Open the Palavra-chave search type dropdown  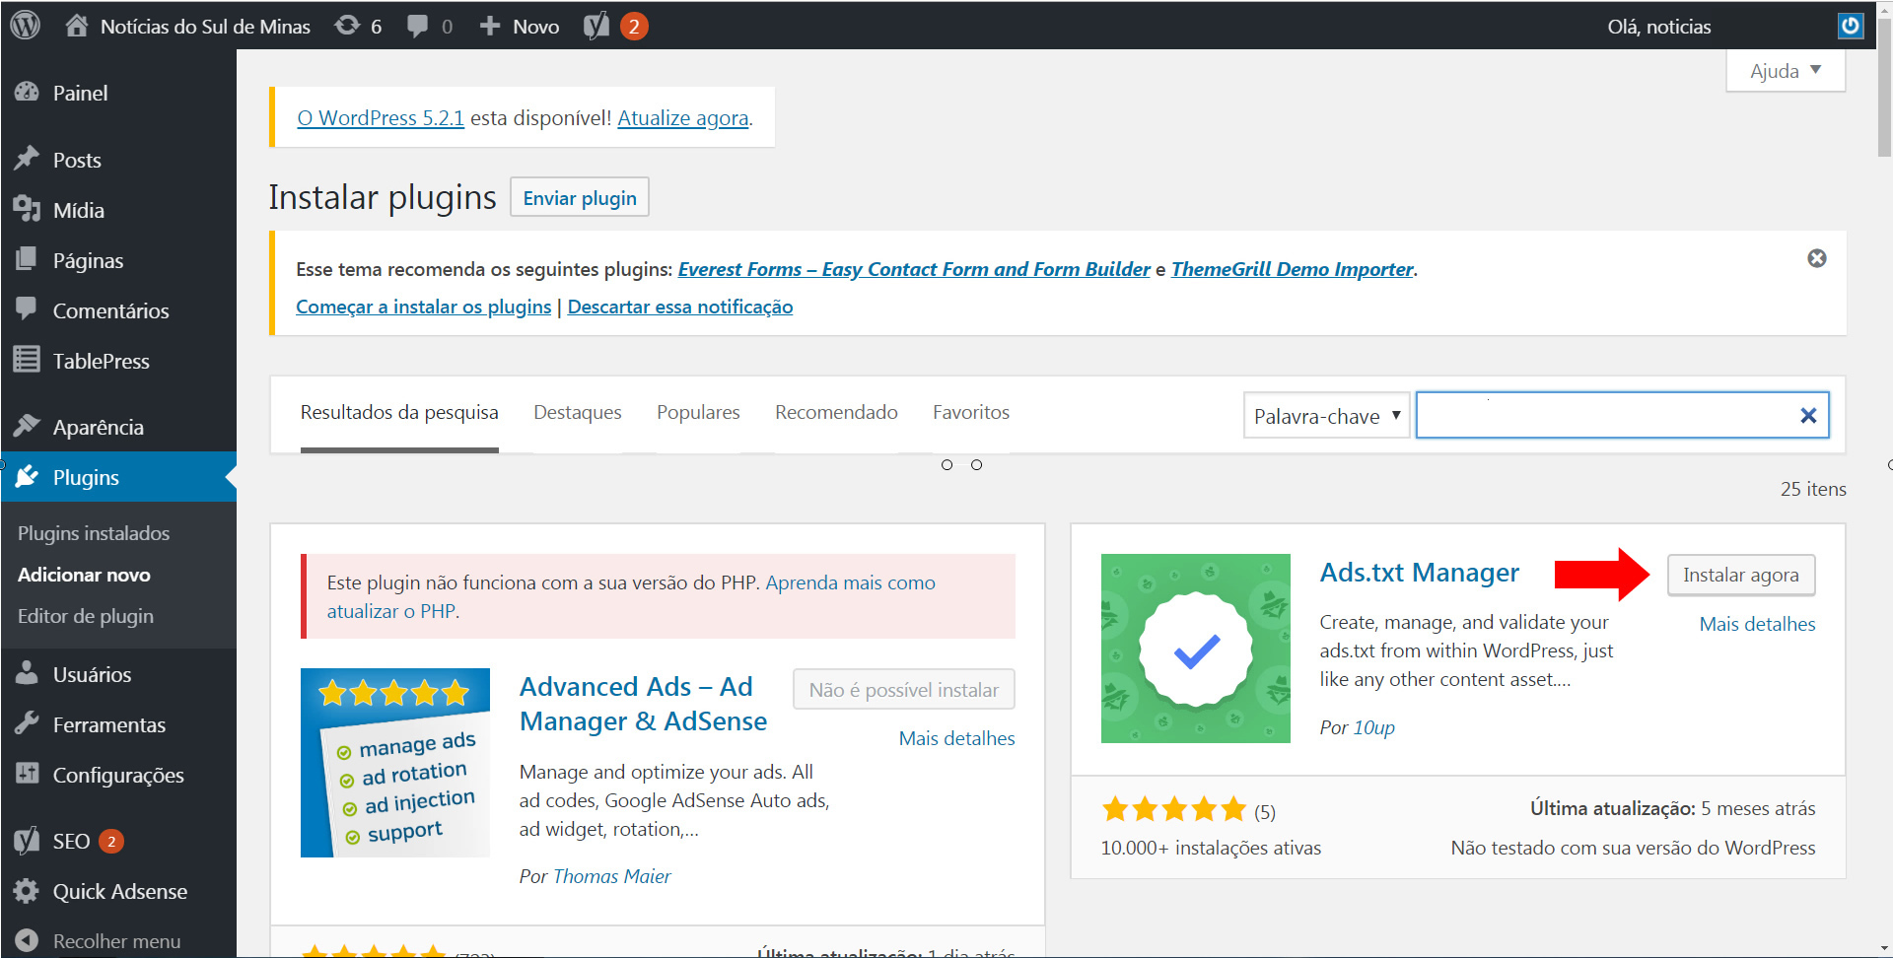point(1327,416)
